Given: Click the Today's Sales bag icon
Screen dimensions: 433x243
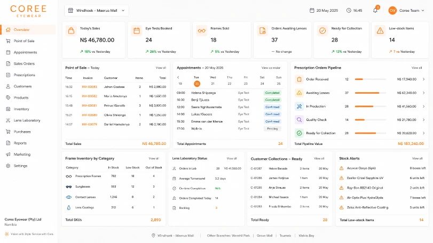Looking at the screenshot, I should tap(71, 30).
